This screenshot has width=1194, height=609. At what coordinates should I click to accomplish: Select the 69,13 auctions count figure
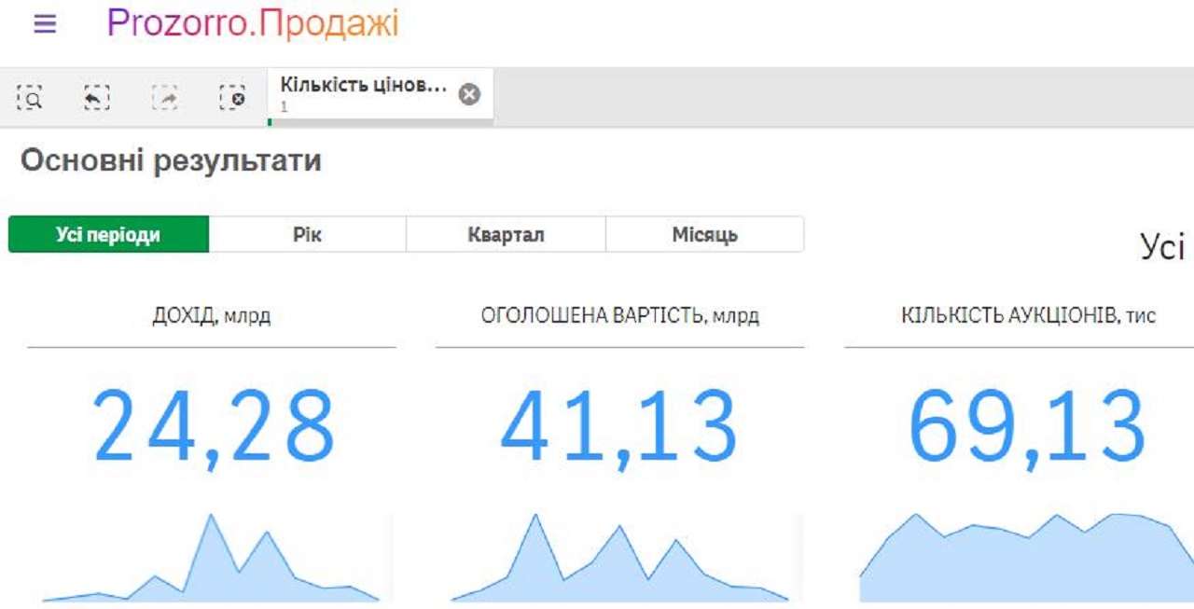point(1026,426)
